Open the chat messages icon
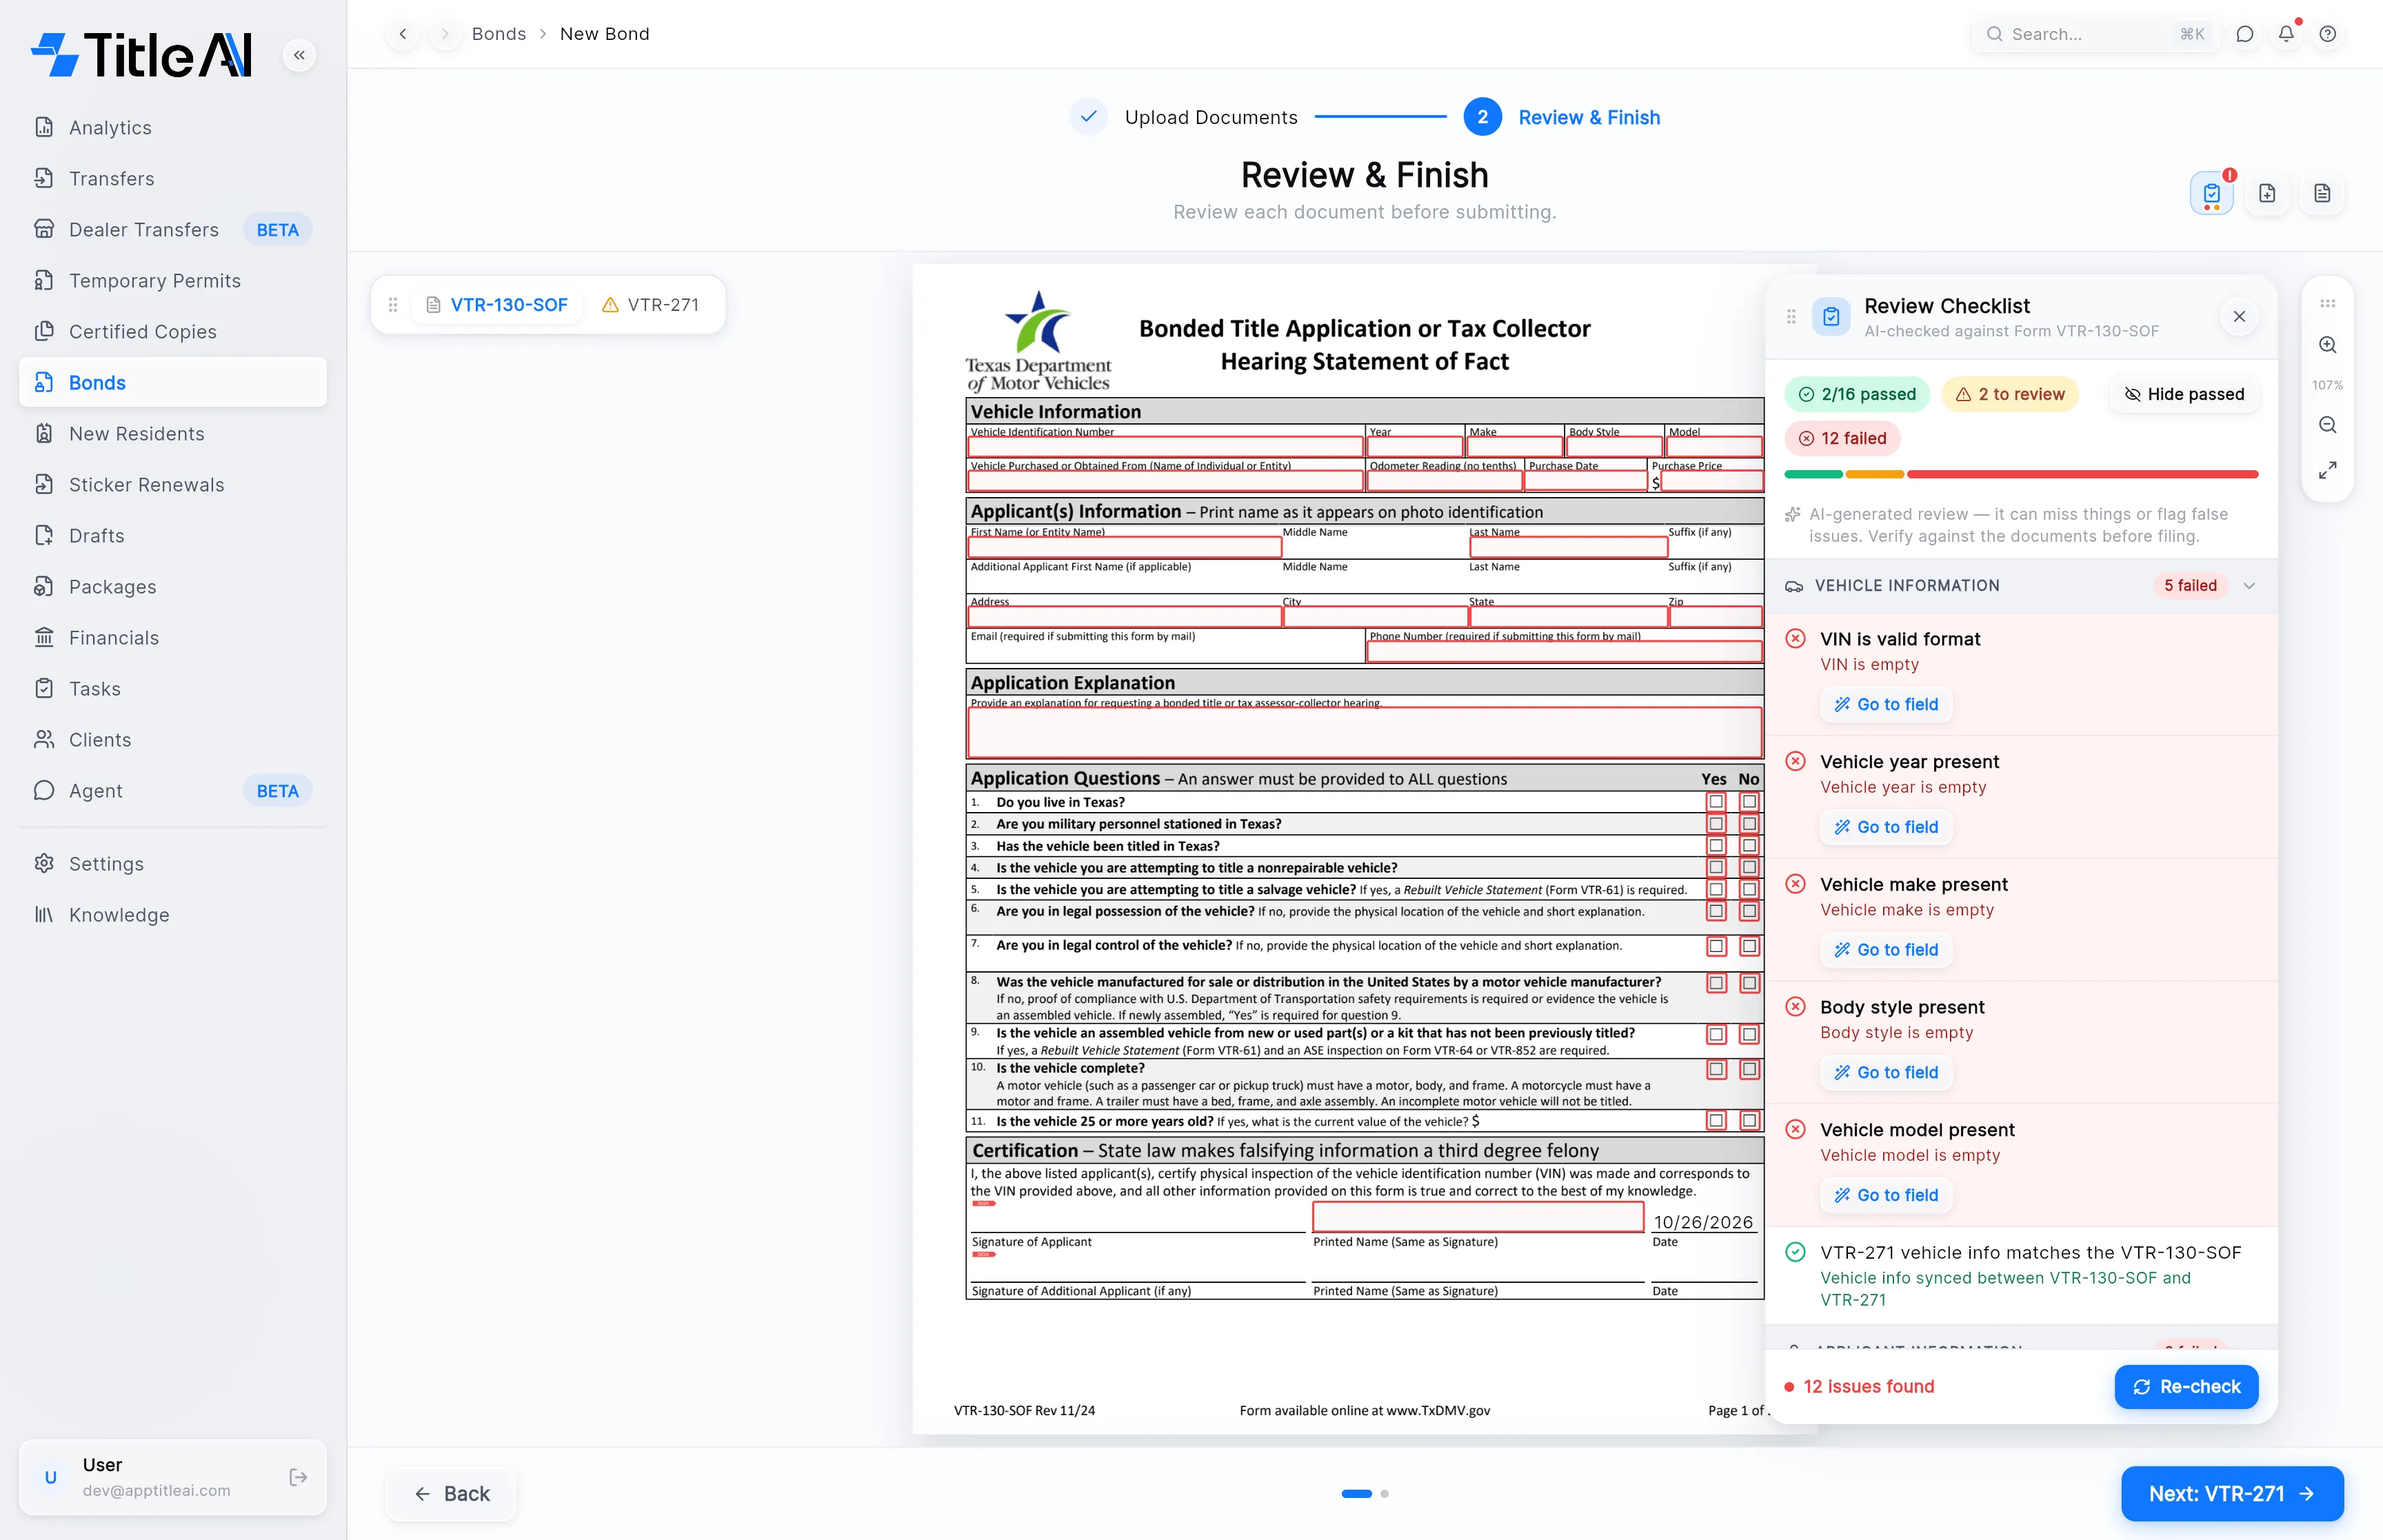The image size is (2383, 1540). point(2245,34)
